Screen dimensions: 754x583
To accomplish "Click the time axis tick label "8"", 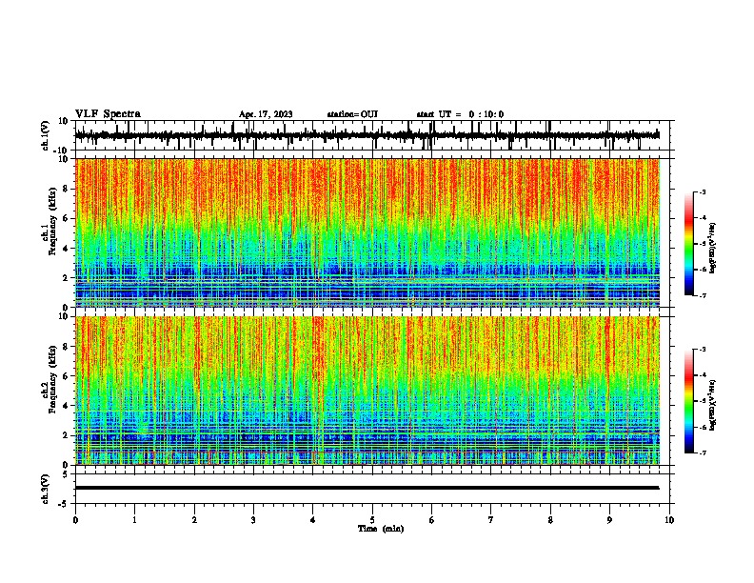I will pyautogui.click(x=550, y=520).
